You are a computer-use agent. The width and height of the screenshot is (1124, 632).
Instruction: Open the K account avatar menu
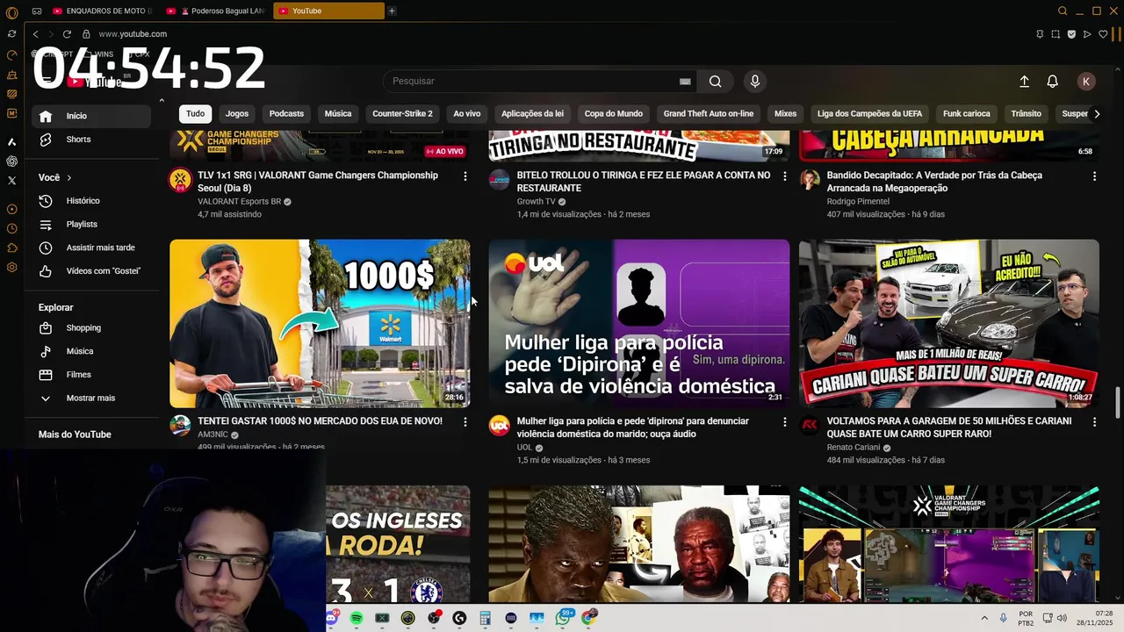point(1086,82)
